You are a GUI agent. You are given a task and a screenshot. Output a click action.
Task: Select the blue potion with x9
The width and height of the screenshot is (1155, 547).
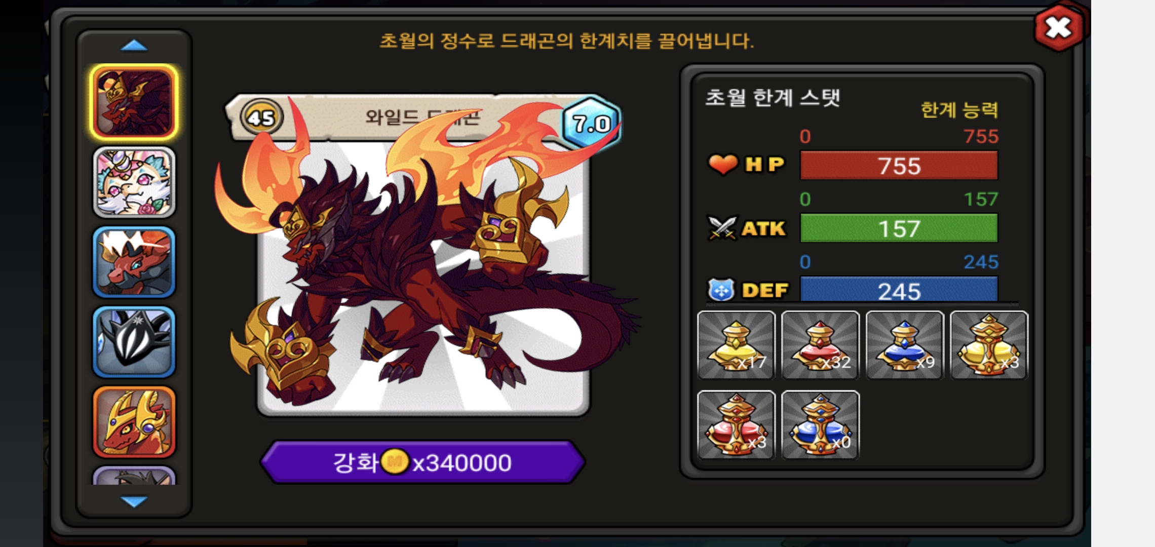[x=905, y=345]
